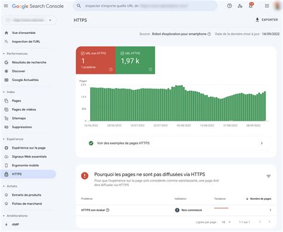The width and height of the screenshot is (283, 232).
Task: Open Signaux Web essentiels report
Action: [x=29, y=156]
